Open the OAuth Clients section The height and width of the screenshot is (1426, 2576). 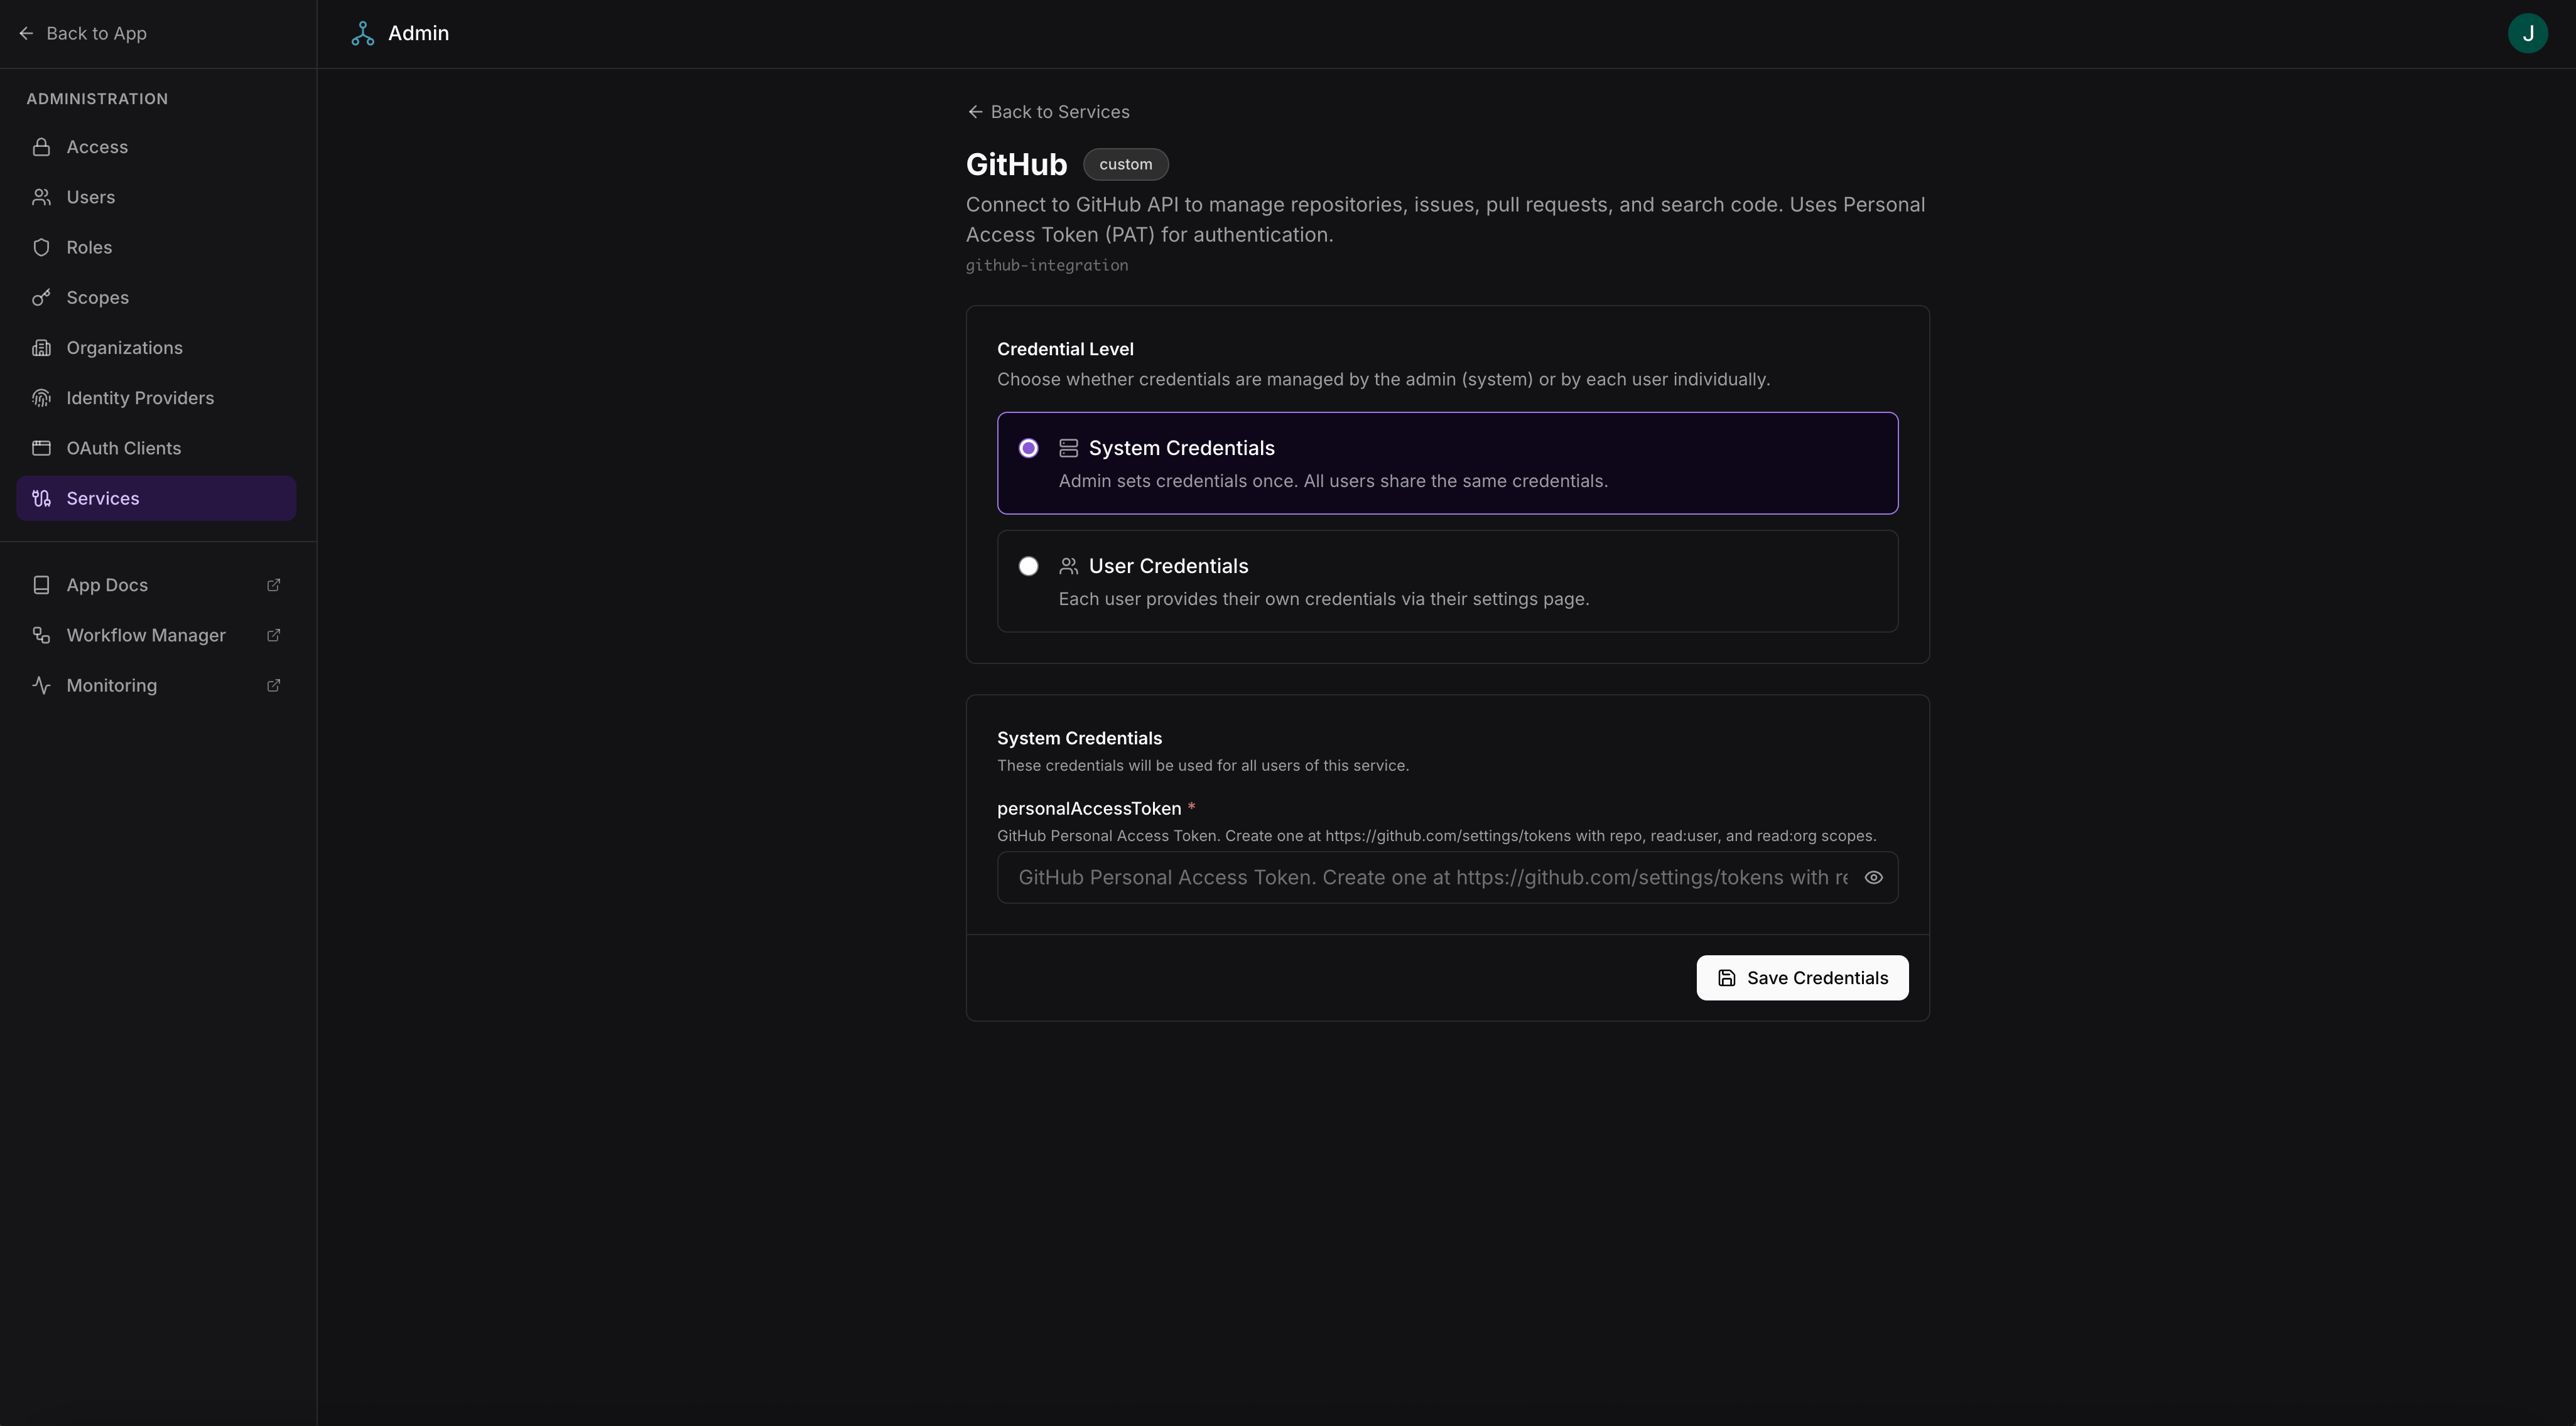[x=156, y=448]
